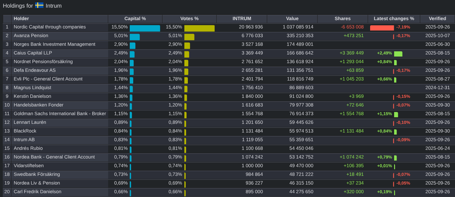Click the Swedish flag icon beside Intrum
This screenshot has height=197, width=455.
click(x=39, y=6)
